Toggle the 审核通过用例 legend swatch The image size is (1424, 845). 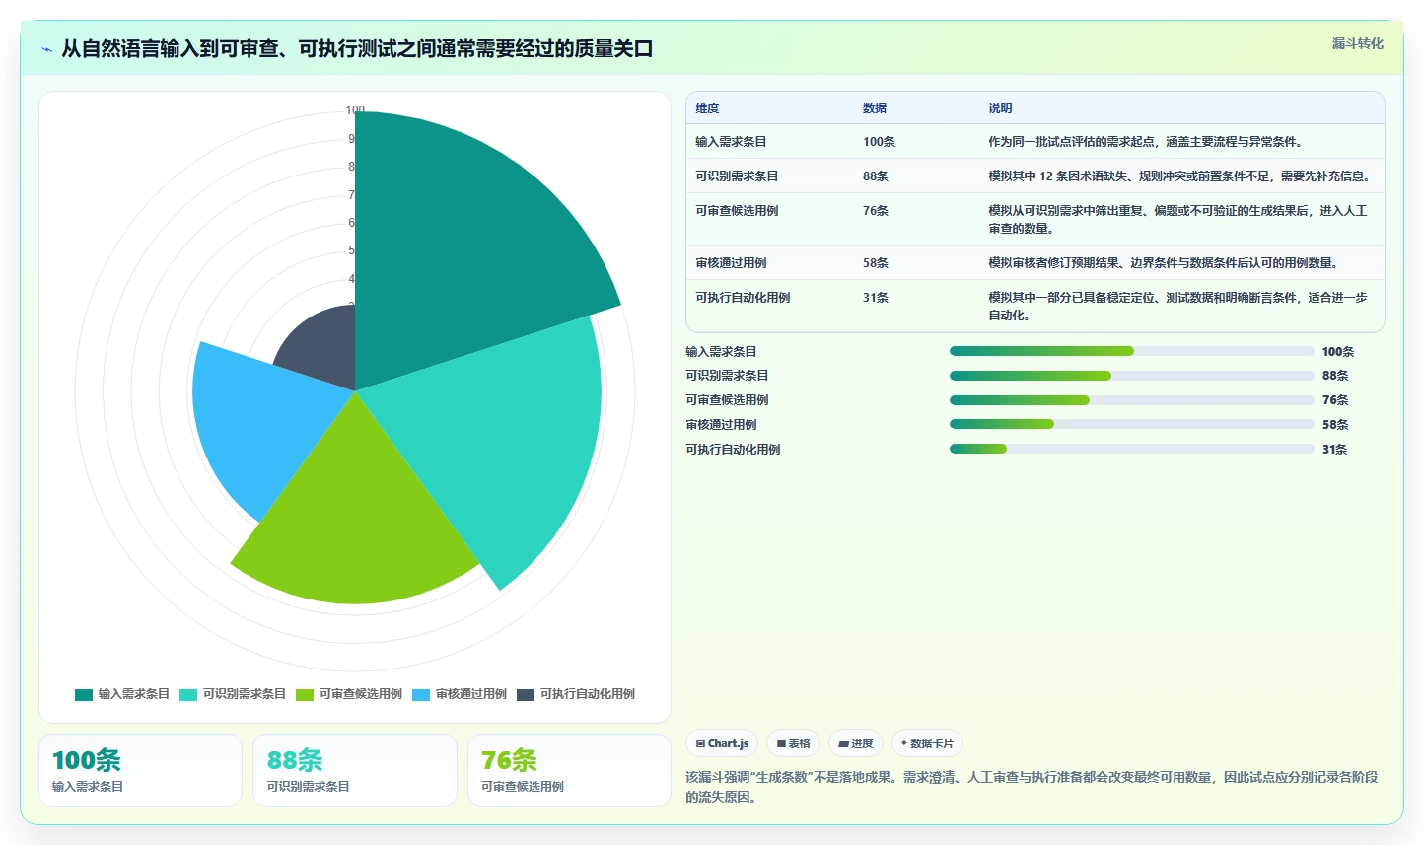tap(421, 694)
